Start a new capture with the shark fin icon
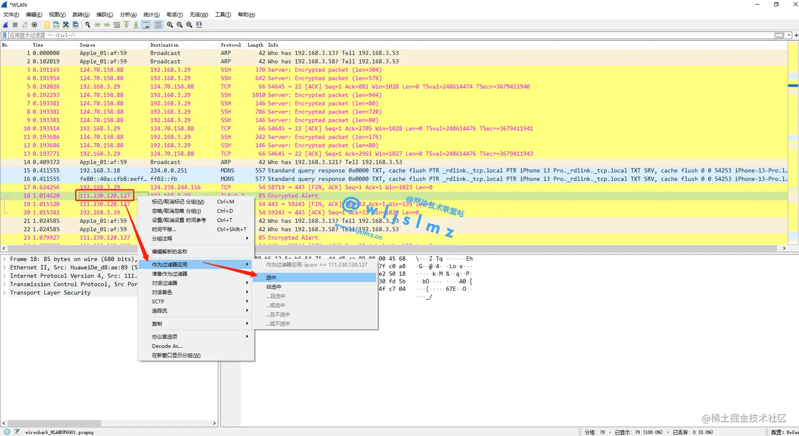This screenshot has height=436, width=799. [x=5, y=25]
